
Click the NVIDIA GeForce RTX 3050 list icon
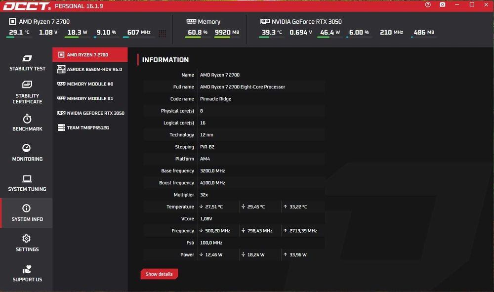(61, 113)
